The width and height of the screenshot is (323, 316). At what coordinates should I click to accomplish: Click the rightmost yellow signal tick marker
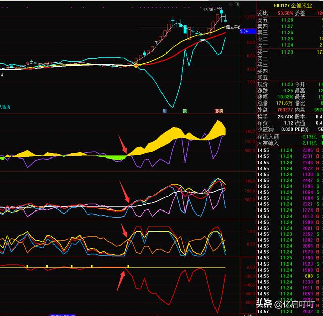tap(128, 266)
